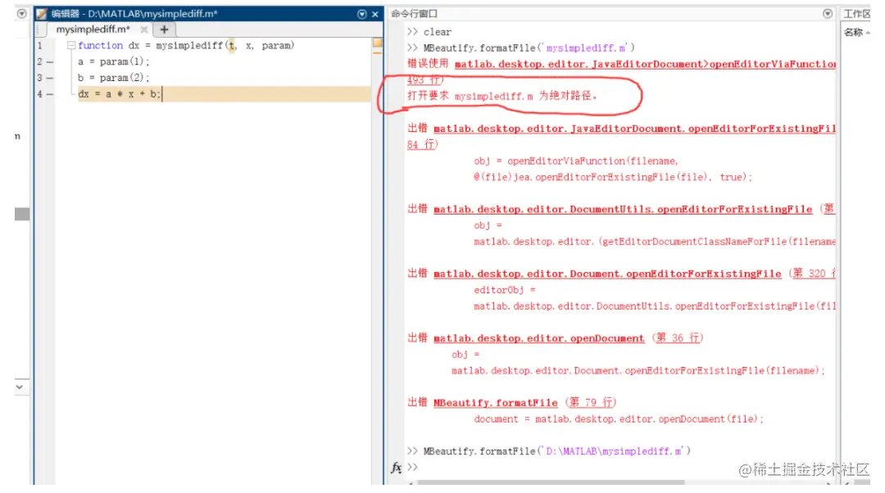This screenshot has height=493, width=885.
Task: Click code line 'b = param(2);'
Action: 113,78
